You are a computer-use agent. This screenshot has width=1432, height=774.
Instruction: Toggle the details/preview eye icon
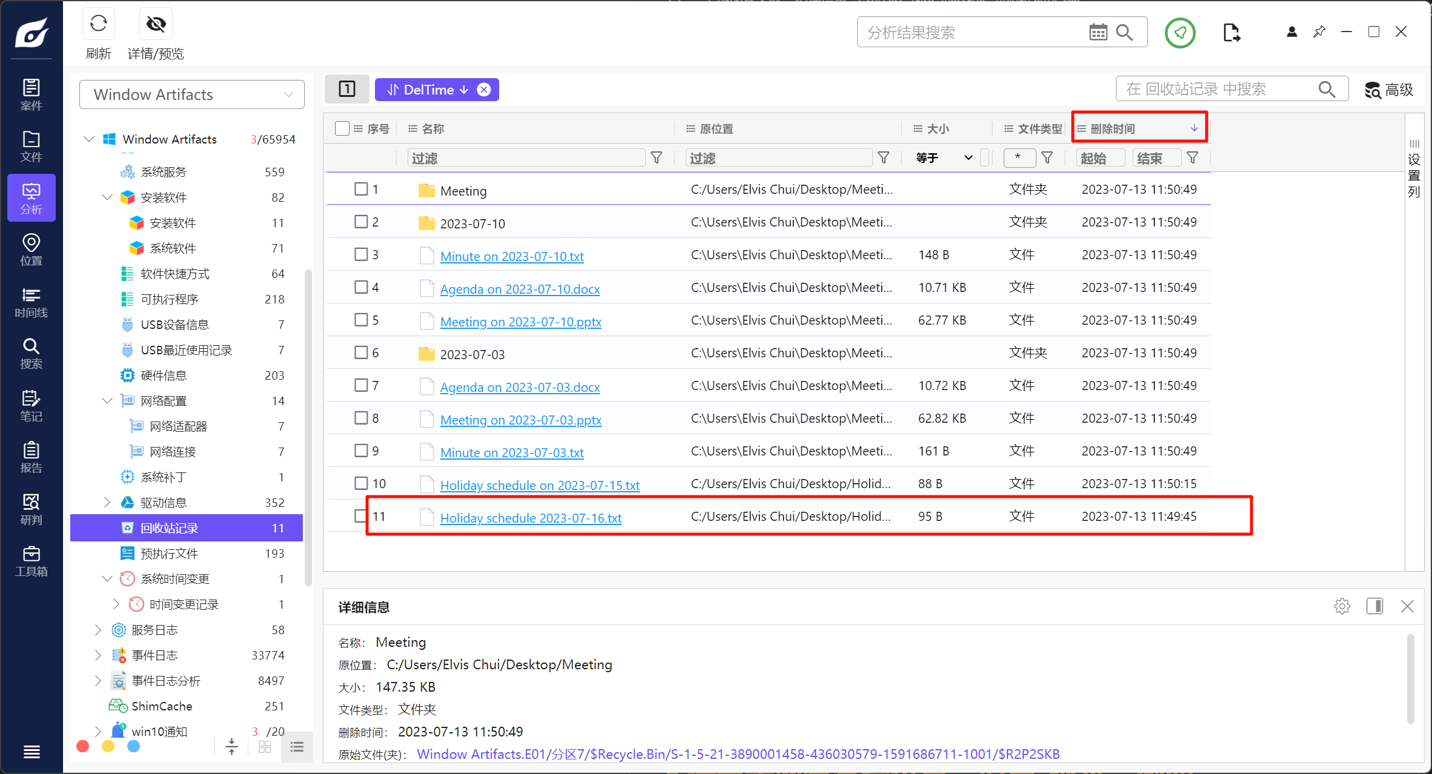coord(156,25)
